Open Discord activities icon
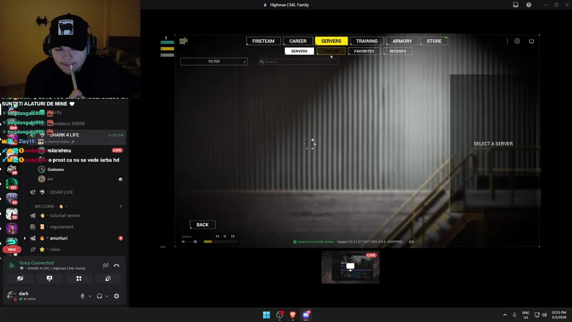 [x=79, y=278]
